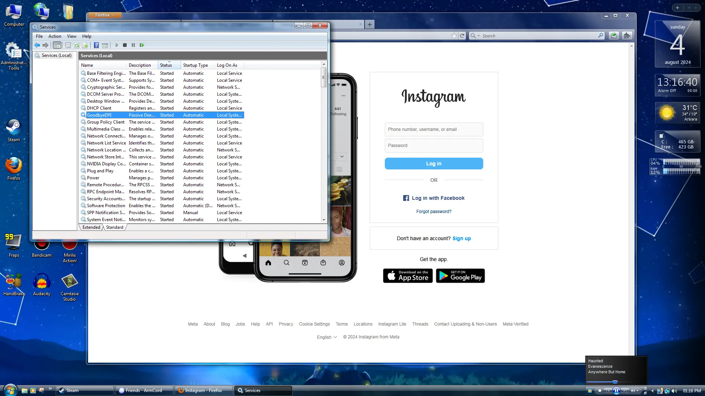Open the orange Firefox menu button
Viewport: 705px width, 396px height.
tap(105, 15)
